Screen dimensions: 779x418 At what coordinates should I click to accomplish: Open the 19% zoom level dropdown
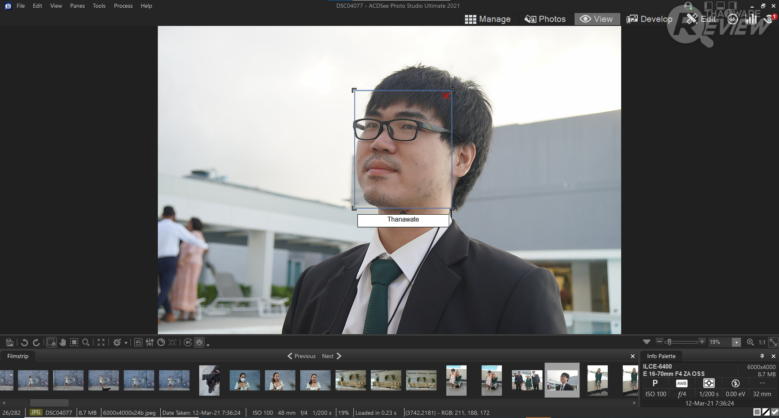[736, 342]
